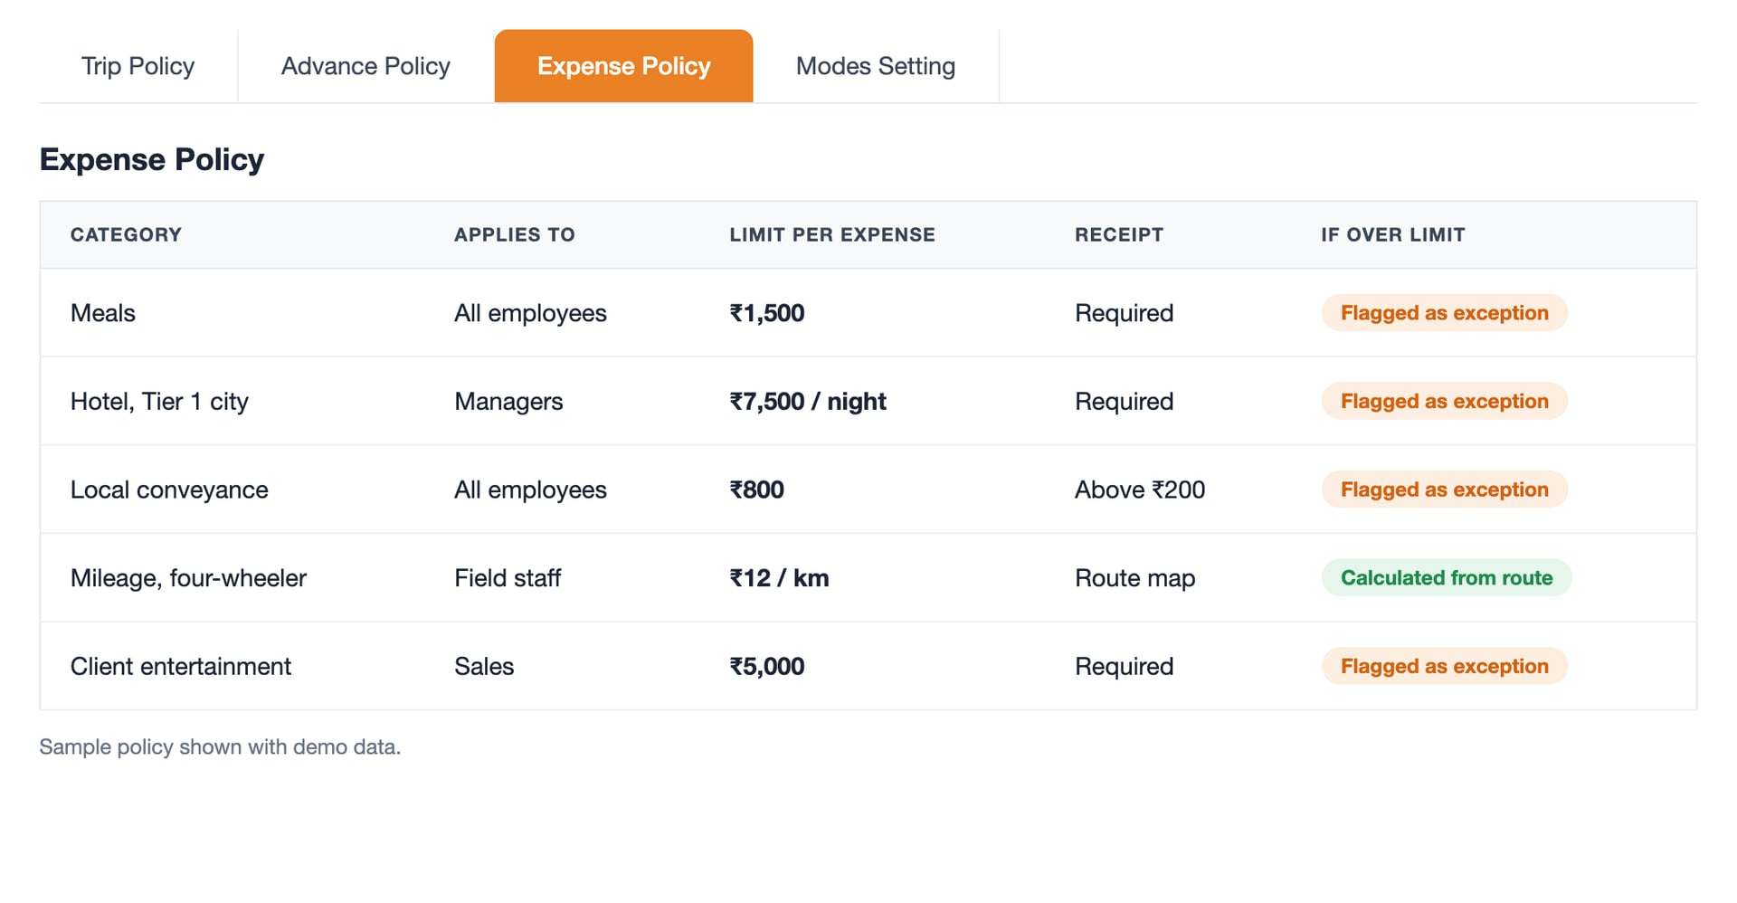Click Required in Client entertainment row
Viewport: 1737px width, 903px height.
[1124, 667]
